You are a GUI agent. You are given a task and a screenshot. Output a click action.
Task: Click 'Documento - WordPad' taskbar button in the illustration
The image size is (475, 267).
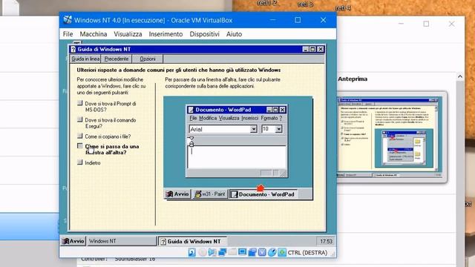(263, 194)
